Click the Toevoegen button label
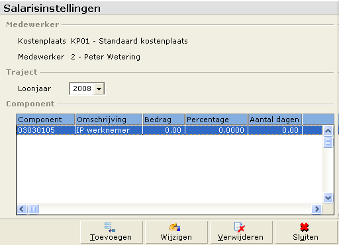339x245 pixels. coord(111,237)
